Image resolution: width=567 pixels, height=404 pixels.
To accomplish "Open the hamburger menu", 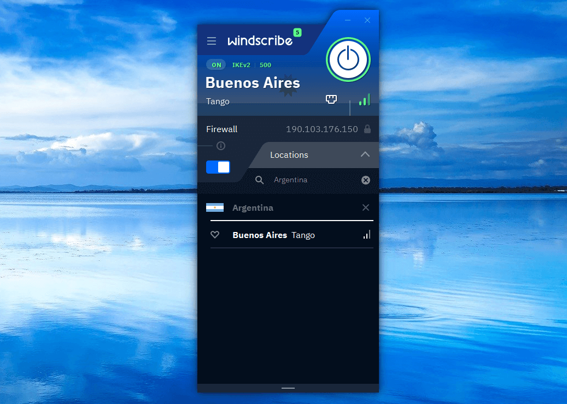I will click(212, 41).
